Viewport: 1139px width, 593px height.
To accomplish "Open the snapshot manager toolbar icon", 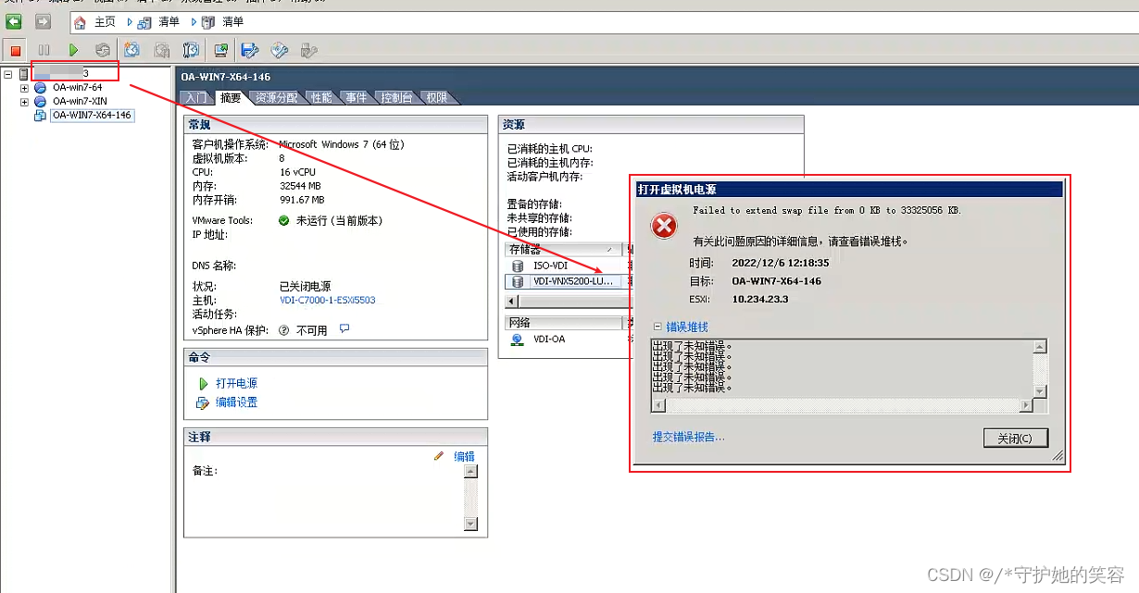I will (191, 50).
